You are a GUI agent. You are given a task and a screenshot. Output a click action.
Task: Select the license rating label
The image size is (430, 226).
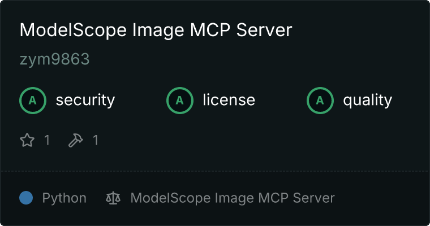click(229, 100)
